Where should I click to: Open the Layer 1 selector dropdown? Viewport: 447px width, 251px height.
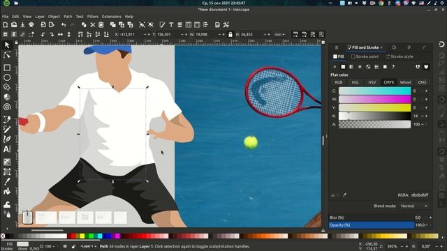pos(89,246)
